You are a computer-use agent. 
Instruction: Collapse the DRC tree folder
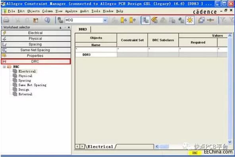click(4, 67)
